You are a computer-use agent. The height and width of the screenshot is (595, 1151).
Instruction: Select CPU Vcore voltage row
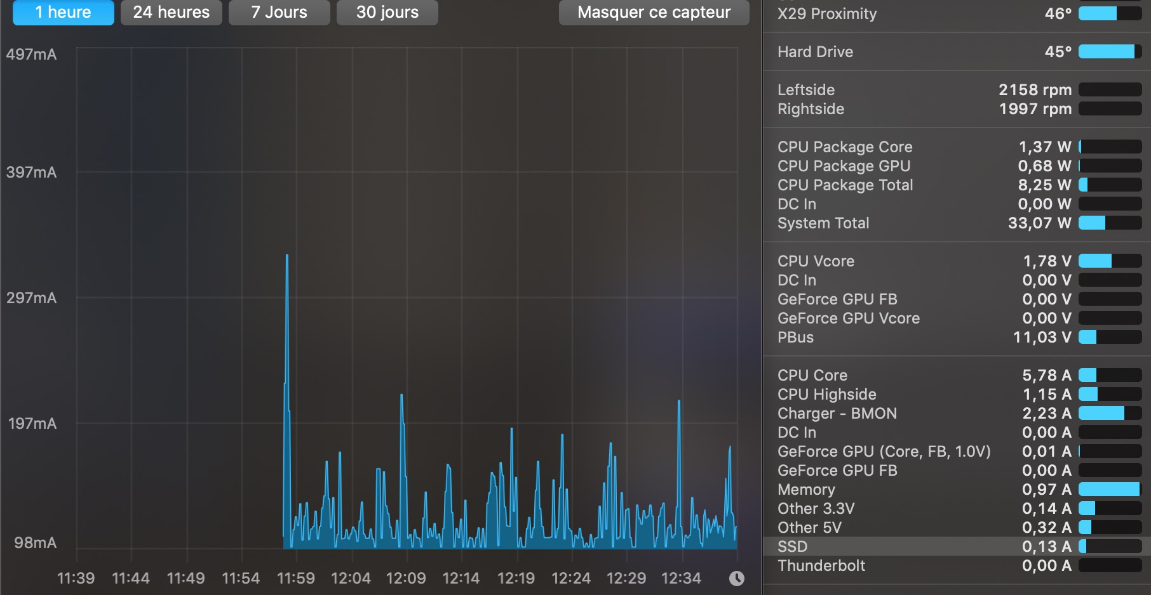click(957, 261)
